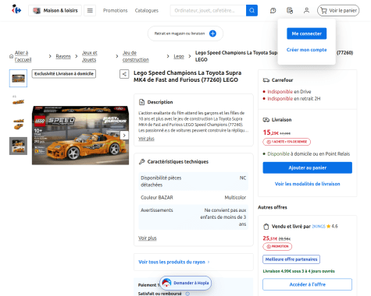
Task: Click Créer mon compte link
Action: 306,50
